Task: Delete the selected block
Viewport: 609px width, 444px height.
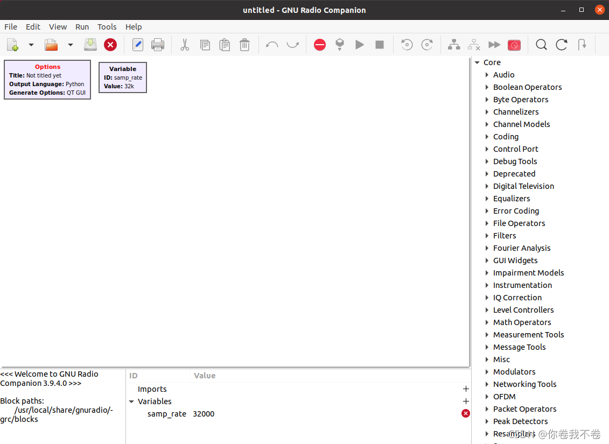Action: (x=244, y=45)
